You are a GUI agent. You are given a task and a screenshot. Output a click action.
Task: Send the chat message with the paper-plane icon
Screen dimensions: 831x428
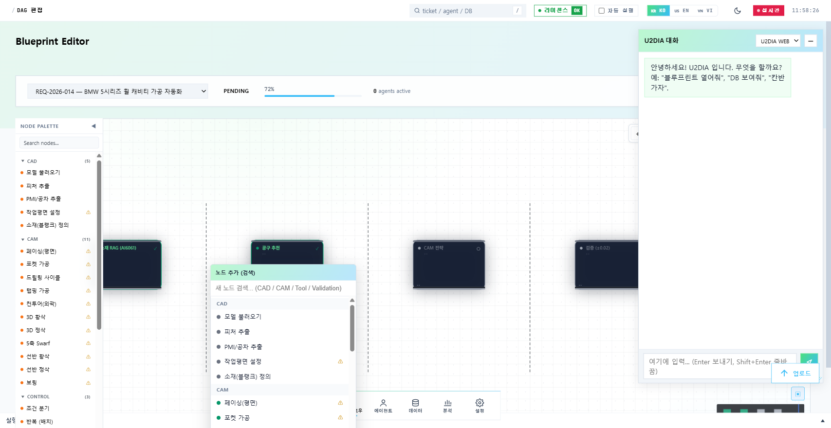(x=809, y=360)
